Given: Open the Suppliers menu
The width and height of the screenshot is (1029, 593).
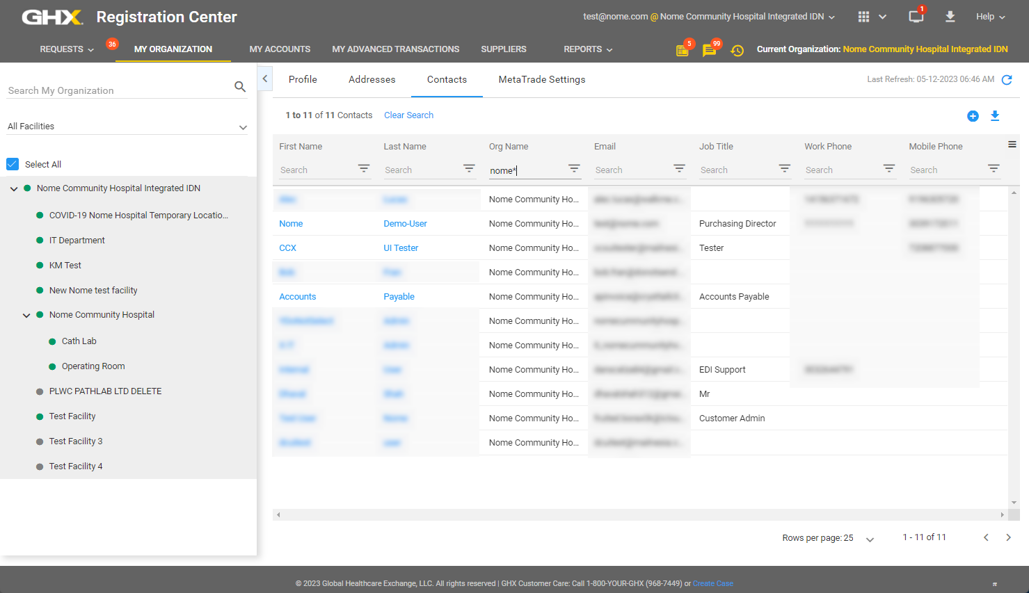Looking at the screenshot, I should pos(504,49).
